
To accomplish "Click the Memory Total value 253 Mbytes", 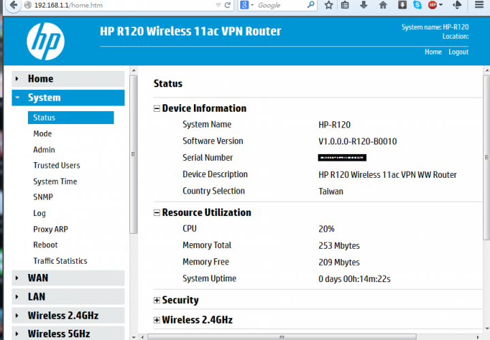I will click(339, 245).
